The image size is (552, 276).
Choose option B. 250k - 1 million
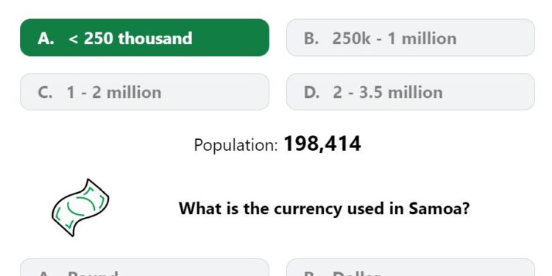coord(411,38)
